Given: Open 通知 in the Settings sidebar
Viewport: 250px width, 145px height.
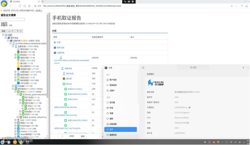Looking at the screenshot, I should click(121, 119).
